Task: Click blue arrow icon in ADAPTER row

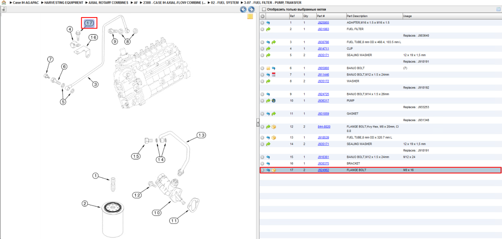Action: click(268, 23)
